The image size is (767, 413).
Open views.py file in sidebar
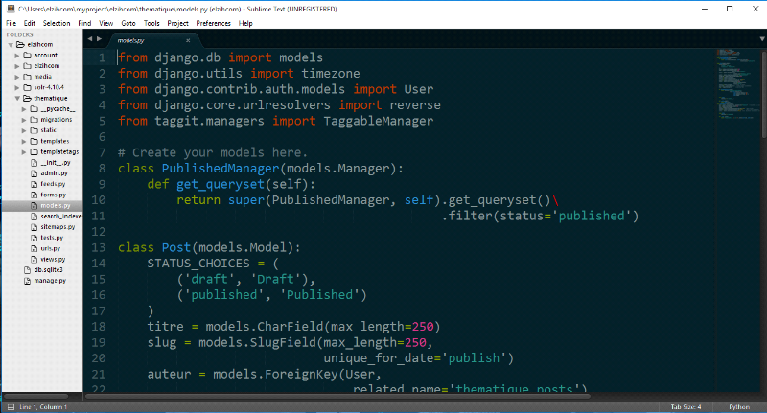pos(52,259)
